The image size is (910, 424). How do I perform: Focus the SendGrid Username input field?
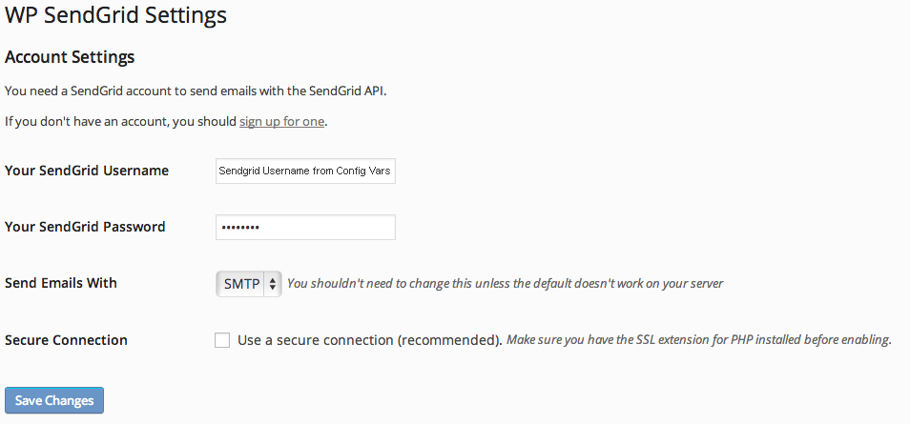(305, 172)
